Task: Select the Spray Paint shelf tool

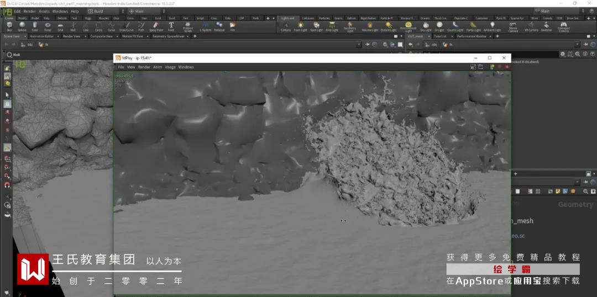Action: 156,26
